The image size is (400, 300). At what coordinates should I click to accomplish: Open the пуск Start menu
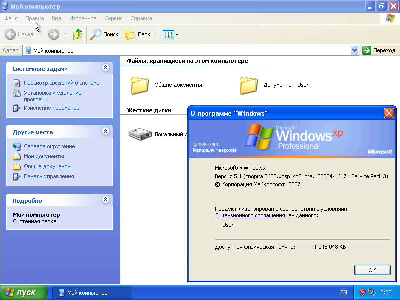(23, 292)
